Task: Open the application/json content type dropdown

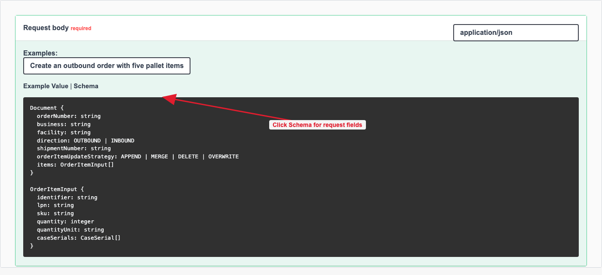Action: click(516, 33)
